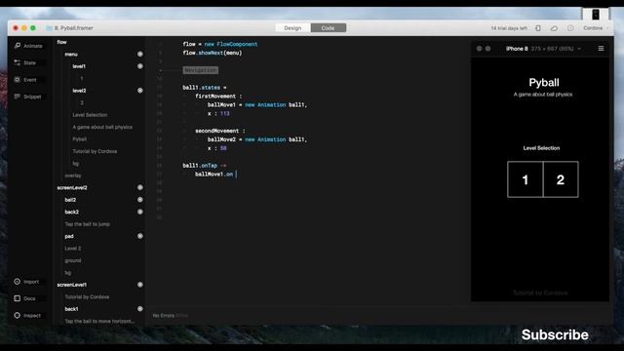
Task: Click 'FlowComponent' in the code editor
Action: [x=237, y=44]
